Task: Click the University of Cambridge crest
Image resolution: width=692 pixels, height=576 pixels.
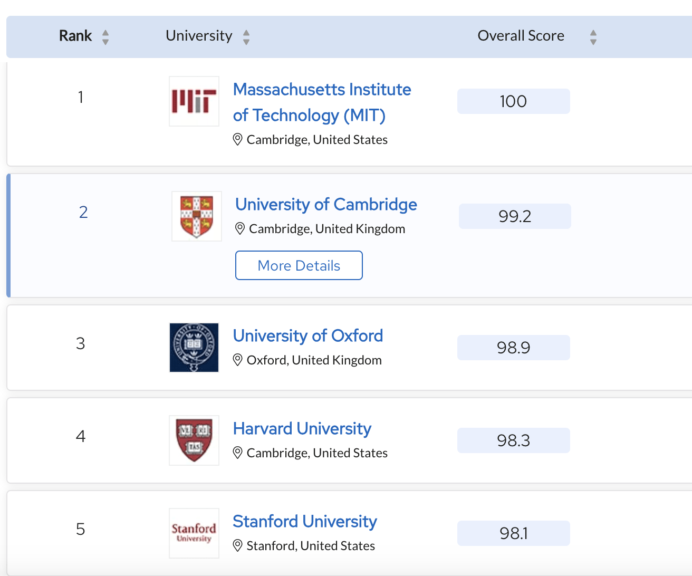Action: tap(197, 216)
